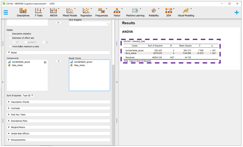Screen dimensions: 243x147
Task: Open the T-Tests analysis menu
Action: tap(39, 12)
